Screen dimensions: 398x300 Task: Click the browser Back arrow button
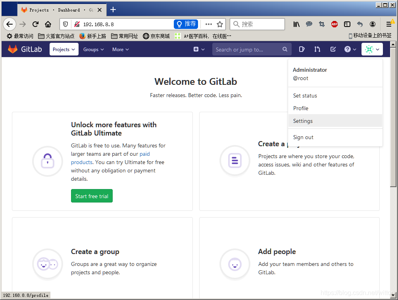(10, 24)
